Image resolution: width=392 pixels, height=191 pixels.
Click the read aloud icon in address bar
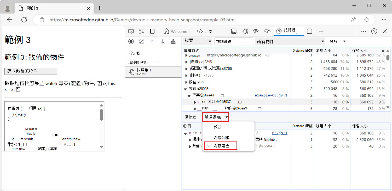coord(354,20)
